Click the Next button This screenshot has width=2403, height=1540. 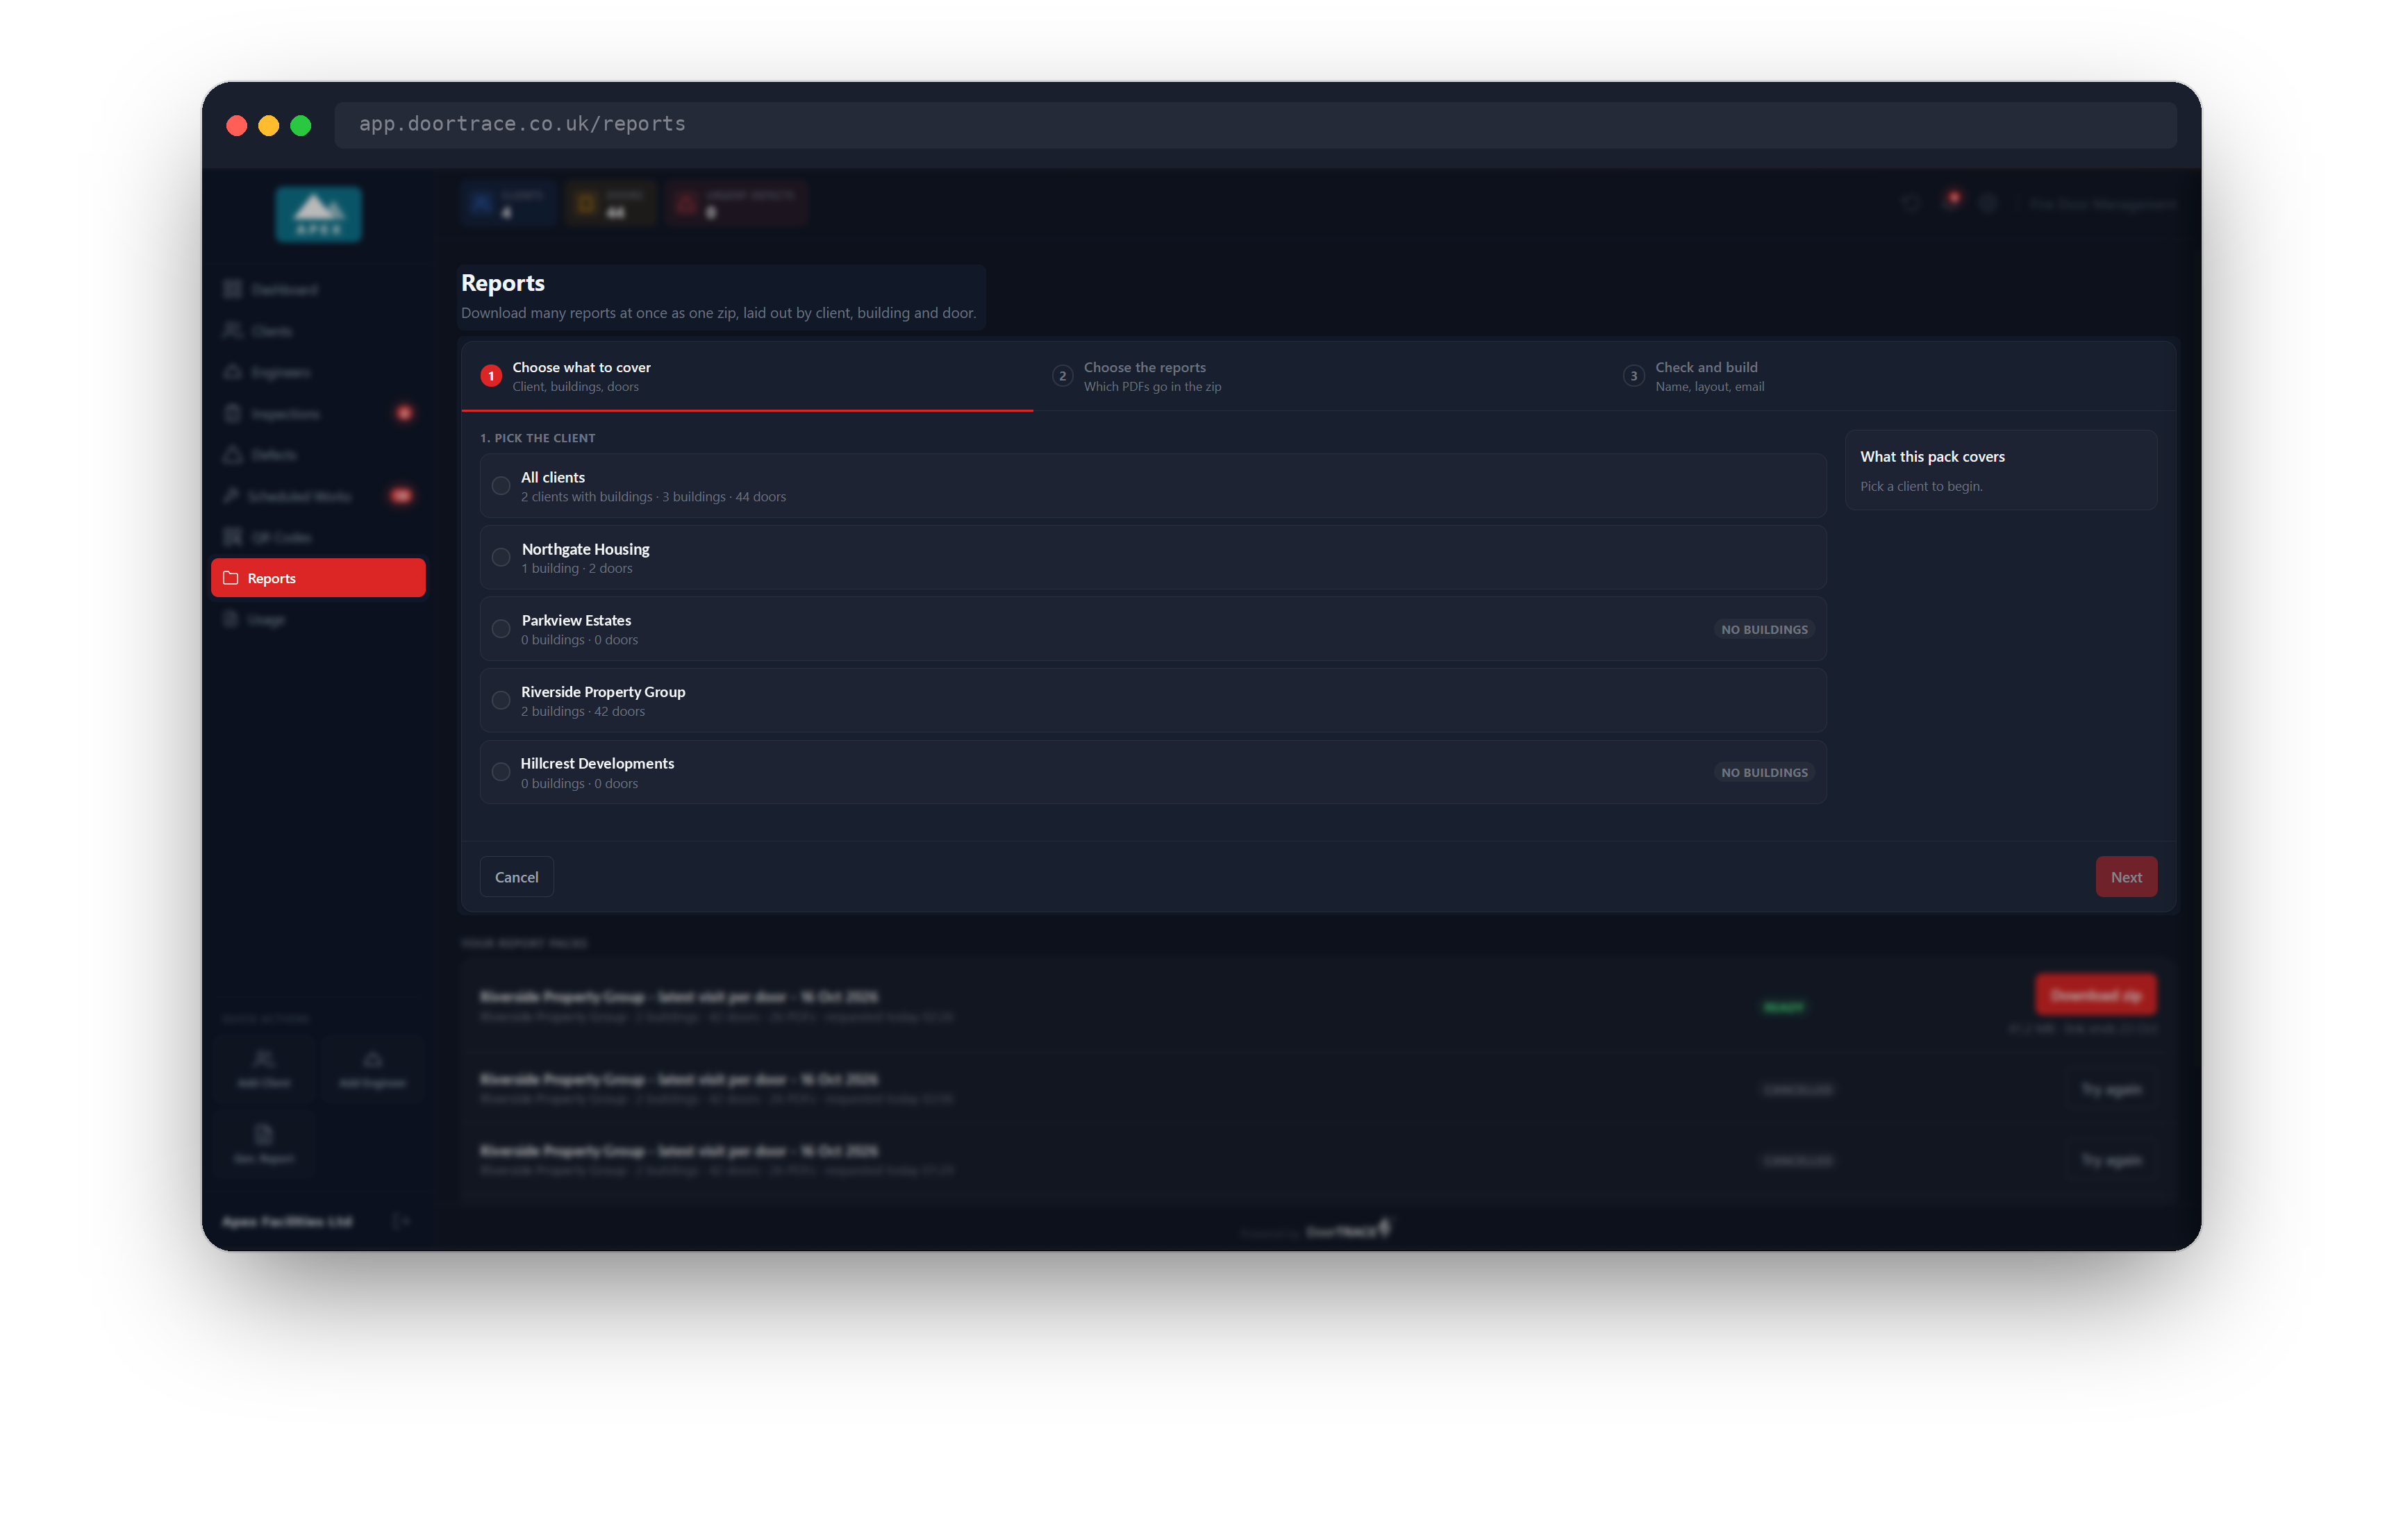pos(2126,877)
